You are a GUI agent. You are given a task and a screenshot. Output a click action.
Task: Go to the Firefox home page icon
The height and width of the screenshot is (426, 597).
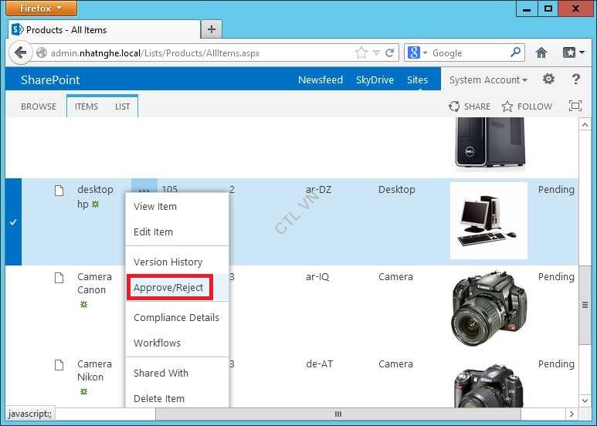(541, 52)
